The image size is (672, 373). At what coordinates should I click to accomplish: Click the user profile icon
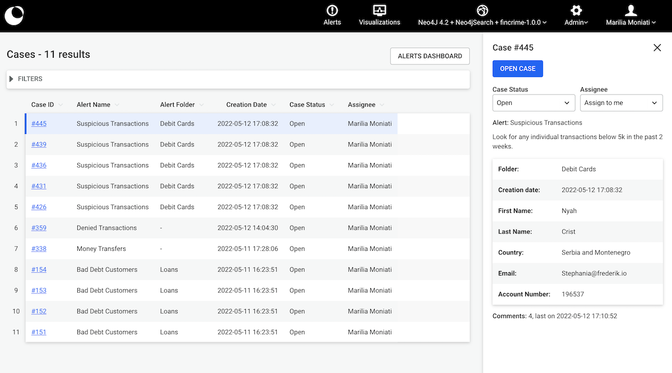click(x=631, y=10)
